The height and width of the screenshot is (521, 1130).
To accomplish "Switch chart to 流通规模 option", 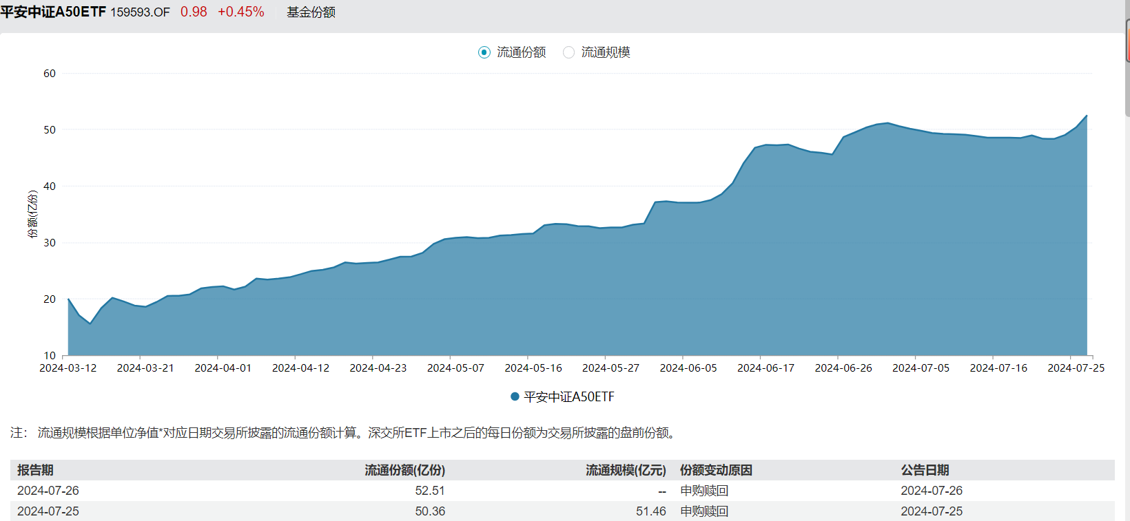I will point(569,52).
